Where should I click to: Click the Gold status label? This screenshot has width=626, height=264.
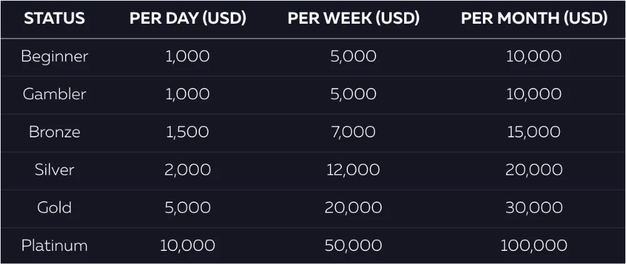click(54, 208)
